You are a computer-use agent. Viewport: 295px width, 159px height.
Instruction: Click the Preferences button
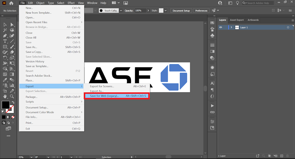pos(201,11)
